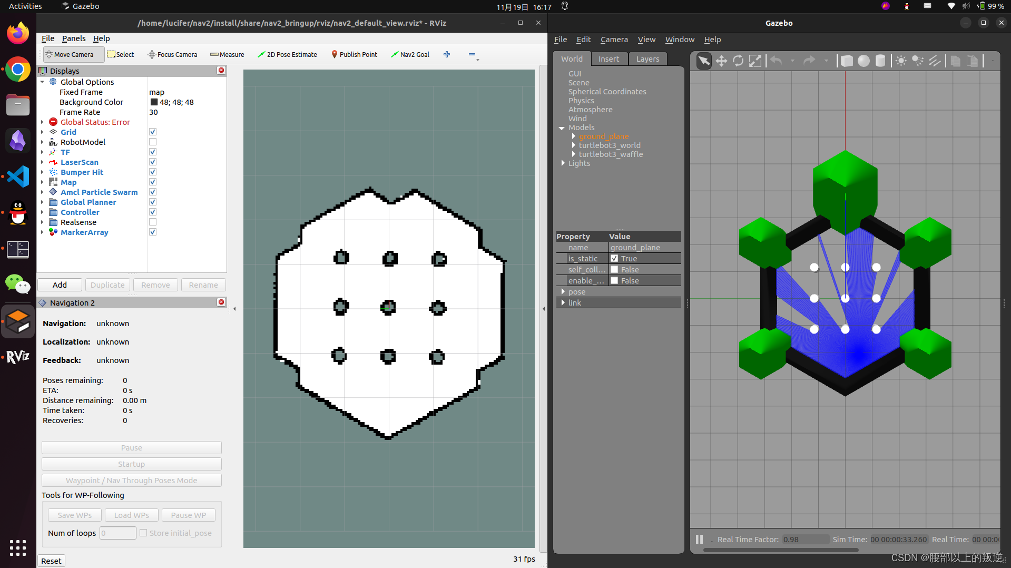Collapse the Global Options tree node

coord(42,82)
